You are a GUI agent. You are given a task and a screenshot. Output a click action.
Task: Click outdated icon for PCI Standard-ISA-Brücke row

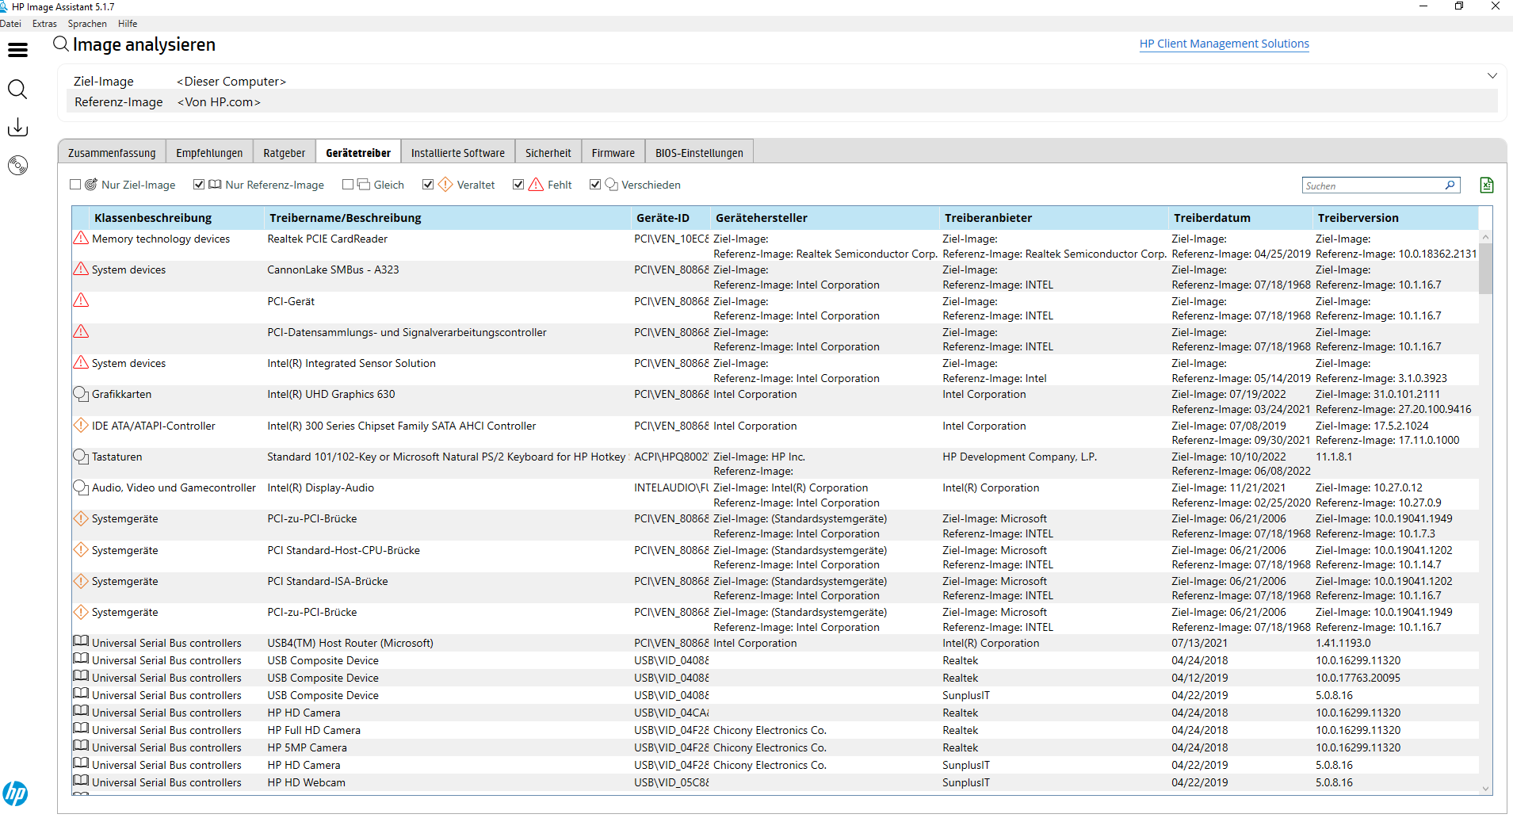(x=81, y=581)
